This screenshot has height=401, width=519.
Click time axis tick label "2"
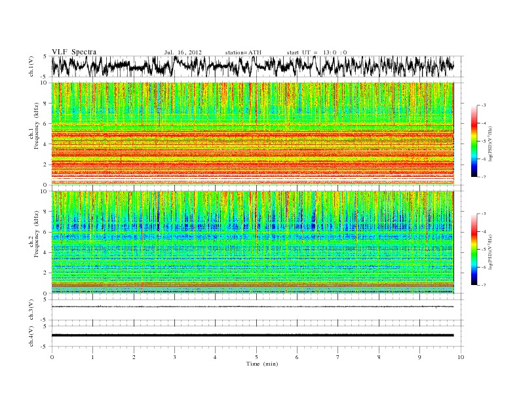point(134,357)
